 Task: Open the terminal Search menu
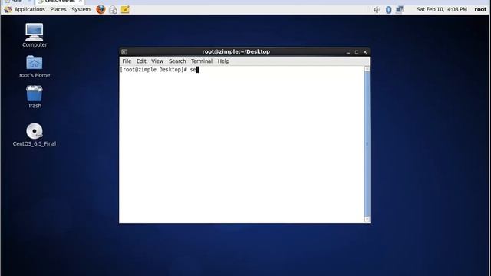coord(177,61)
